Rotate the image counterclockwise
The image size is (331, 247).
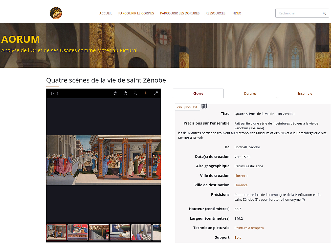coord(125,93)
